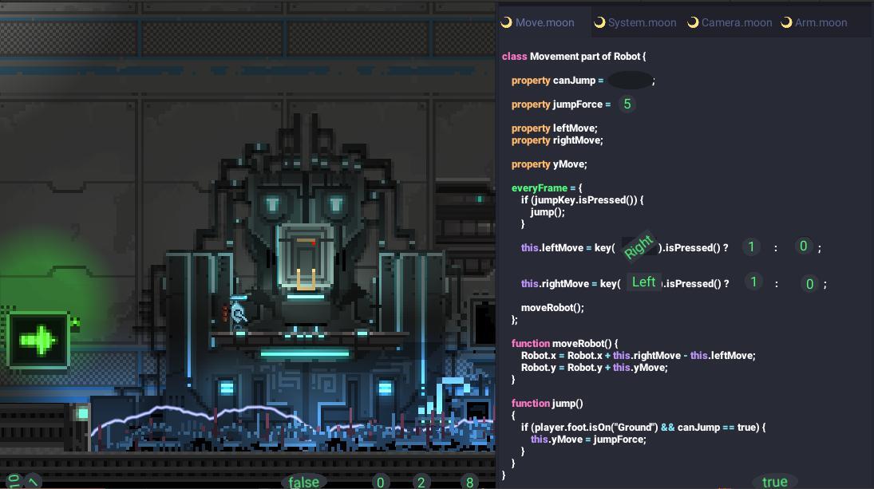The width and height of the screenshot is (874, 489).
Task: Click the glowing capsule door with red light
Action: [x=306, y=258]
